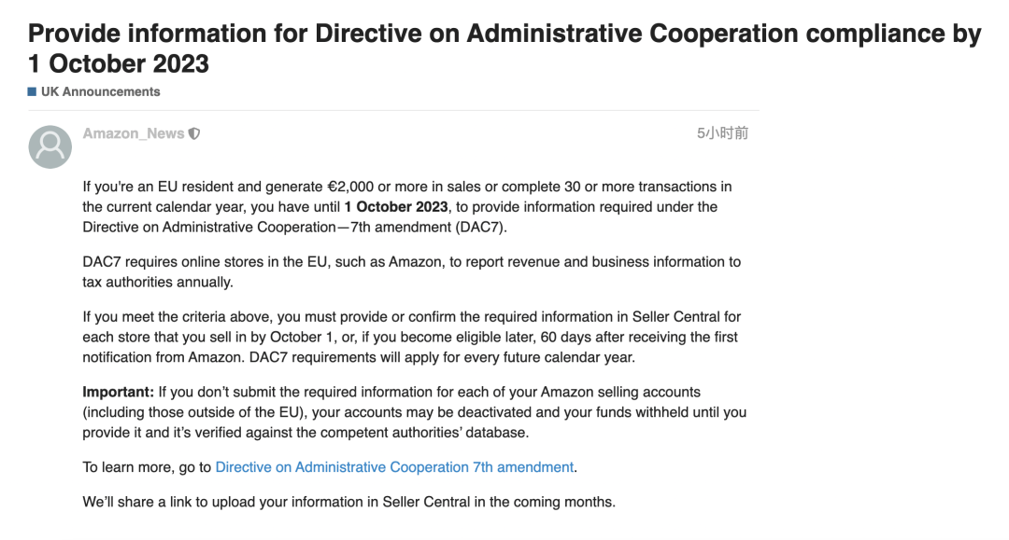Click the bold 1 October 2023 in first paragraph

click(x=396, y=207)
